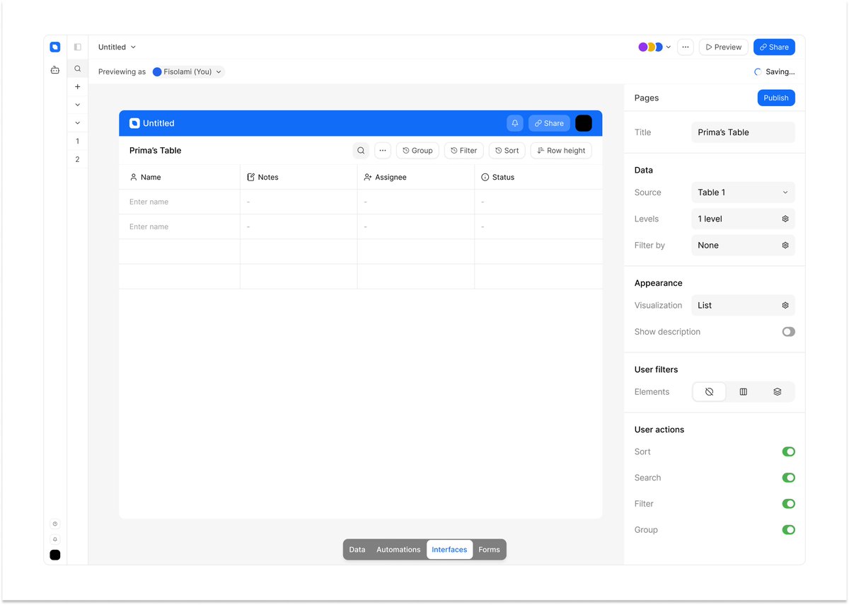Open the Fisolami (You) previewing-as dropdown
The image size is (849, 605).
187,71
